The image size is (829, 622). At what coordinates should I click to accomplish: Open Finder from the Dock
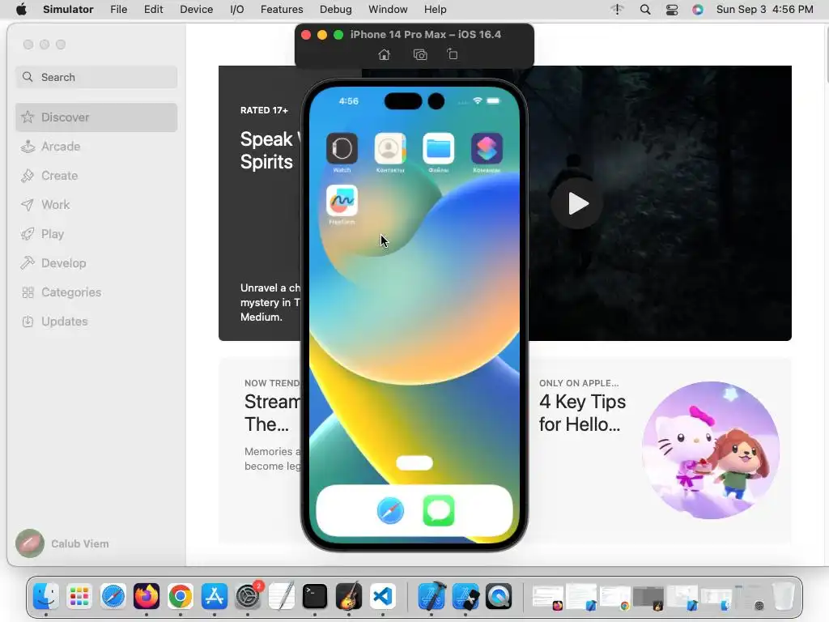[46, 597]
